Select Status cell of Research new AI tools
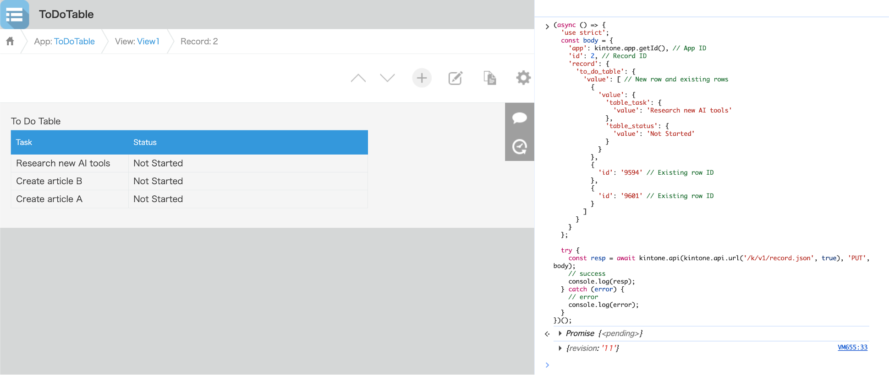This screenshot has width=889, height=375. pos(248,163)
